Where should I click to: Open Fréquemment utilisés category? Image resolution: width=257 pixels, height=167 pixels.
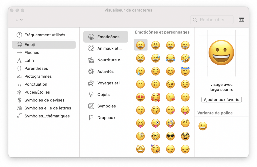pos(44,35)
